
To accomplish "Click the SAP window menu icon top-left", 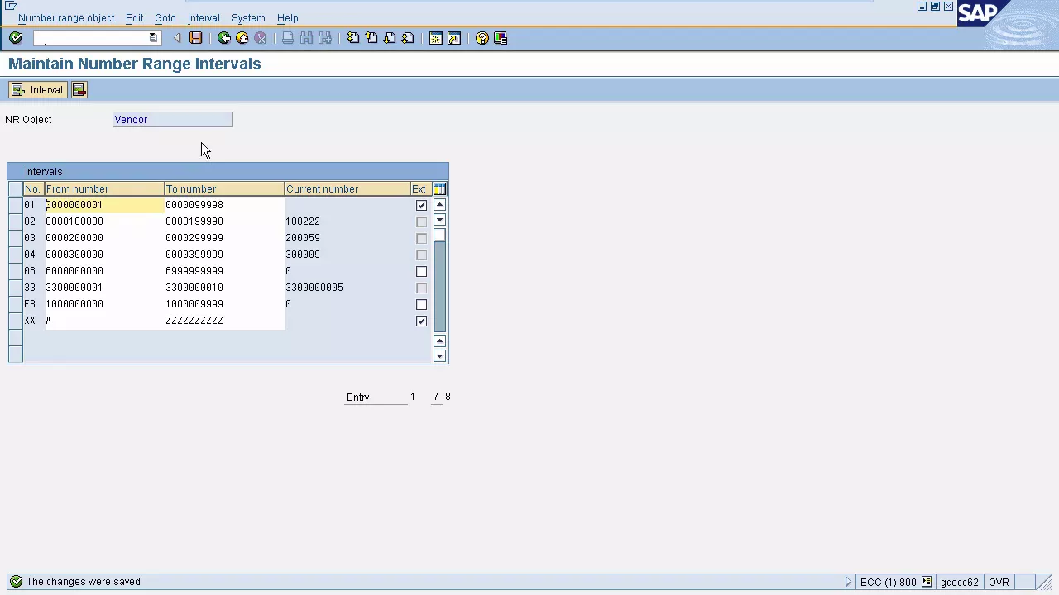I will pos(11,6).
